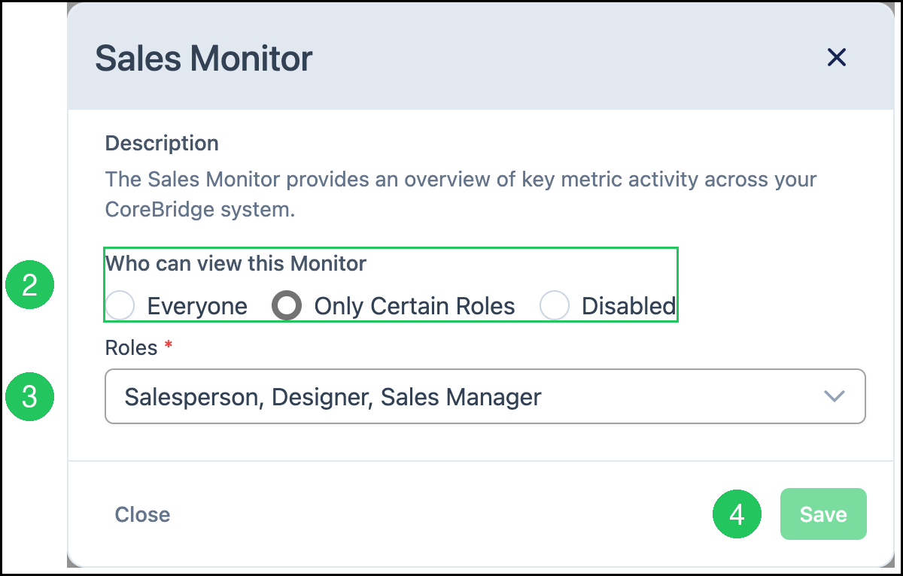Select the Disabled radio circle
Screen dimensions: 903x576
click(x=555, y=306)
